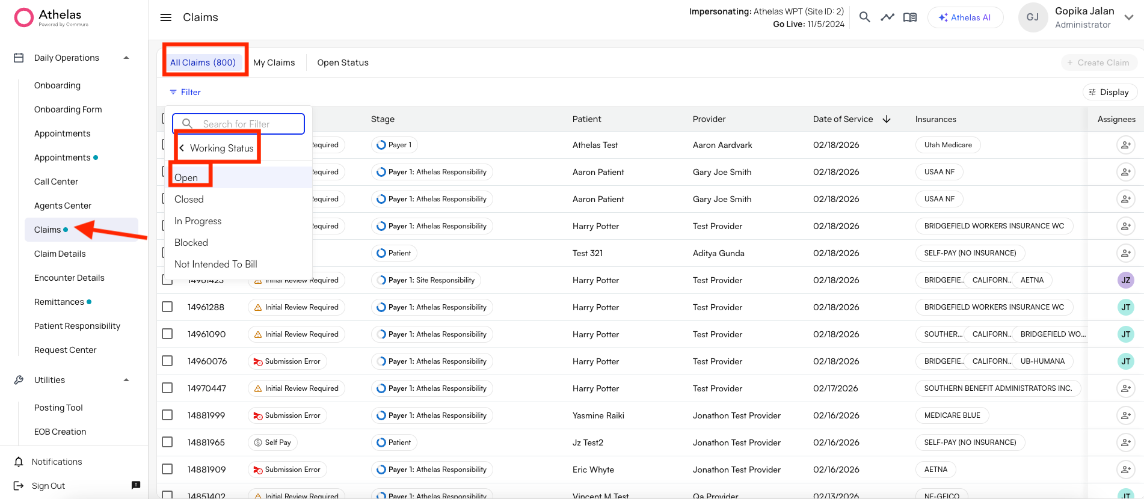Open the feedback chat icon beside Sign Out

136,485
